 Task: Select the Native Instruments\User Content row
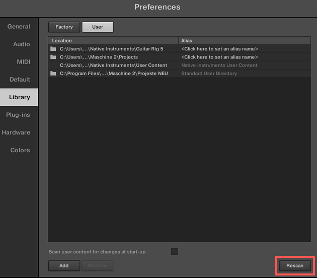click(179, 65)
